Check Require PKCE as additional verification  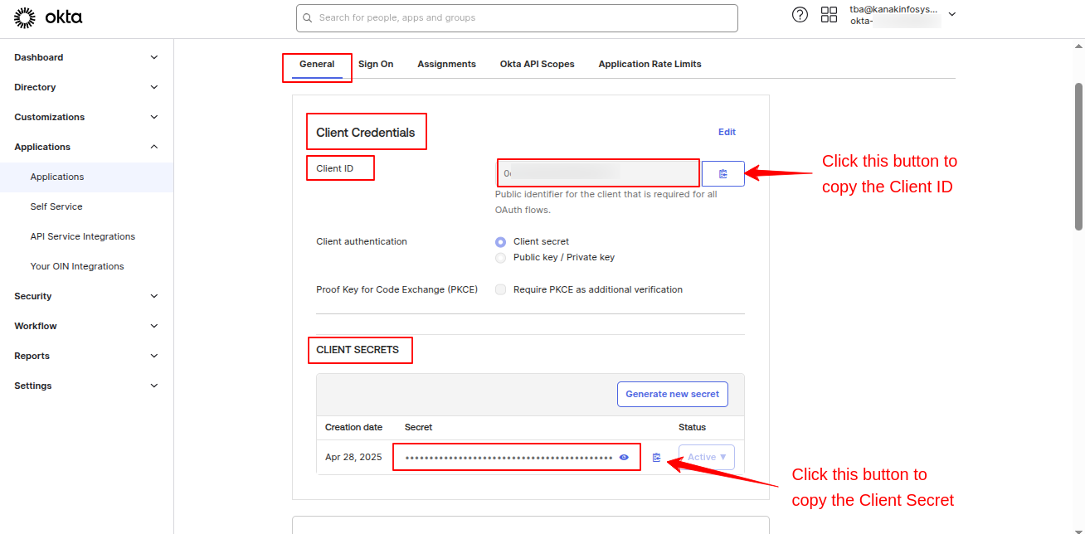point(500,289)
